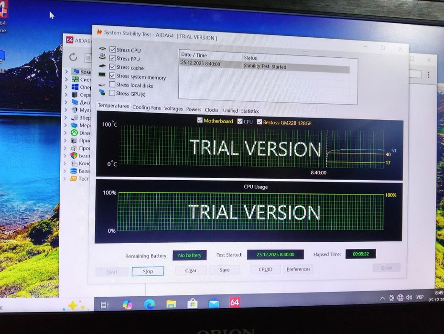Toggle CPU temperature graph checkbox
444x334 pixels.
(x=240, y=121)
